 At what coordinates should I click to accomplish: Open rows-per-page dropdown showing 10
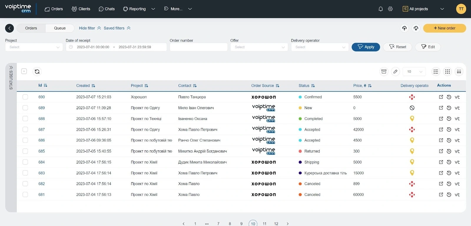pos(414,72)
